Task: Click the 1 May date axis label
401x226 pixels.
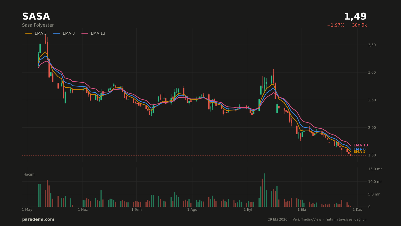Action: click(x=27, y=210)
